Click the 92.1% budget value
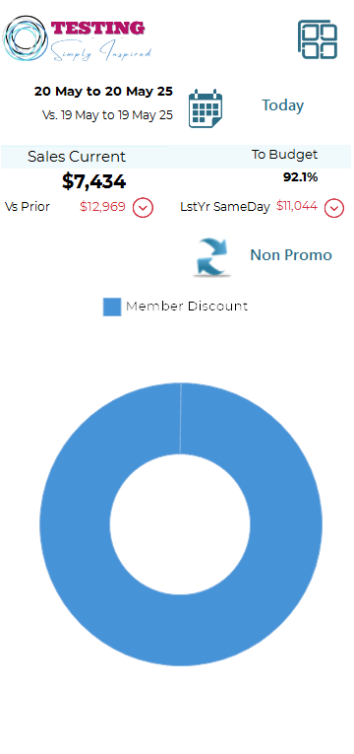This screenshot has width=354, height=754. point(300,177)
